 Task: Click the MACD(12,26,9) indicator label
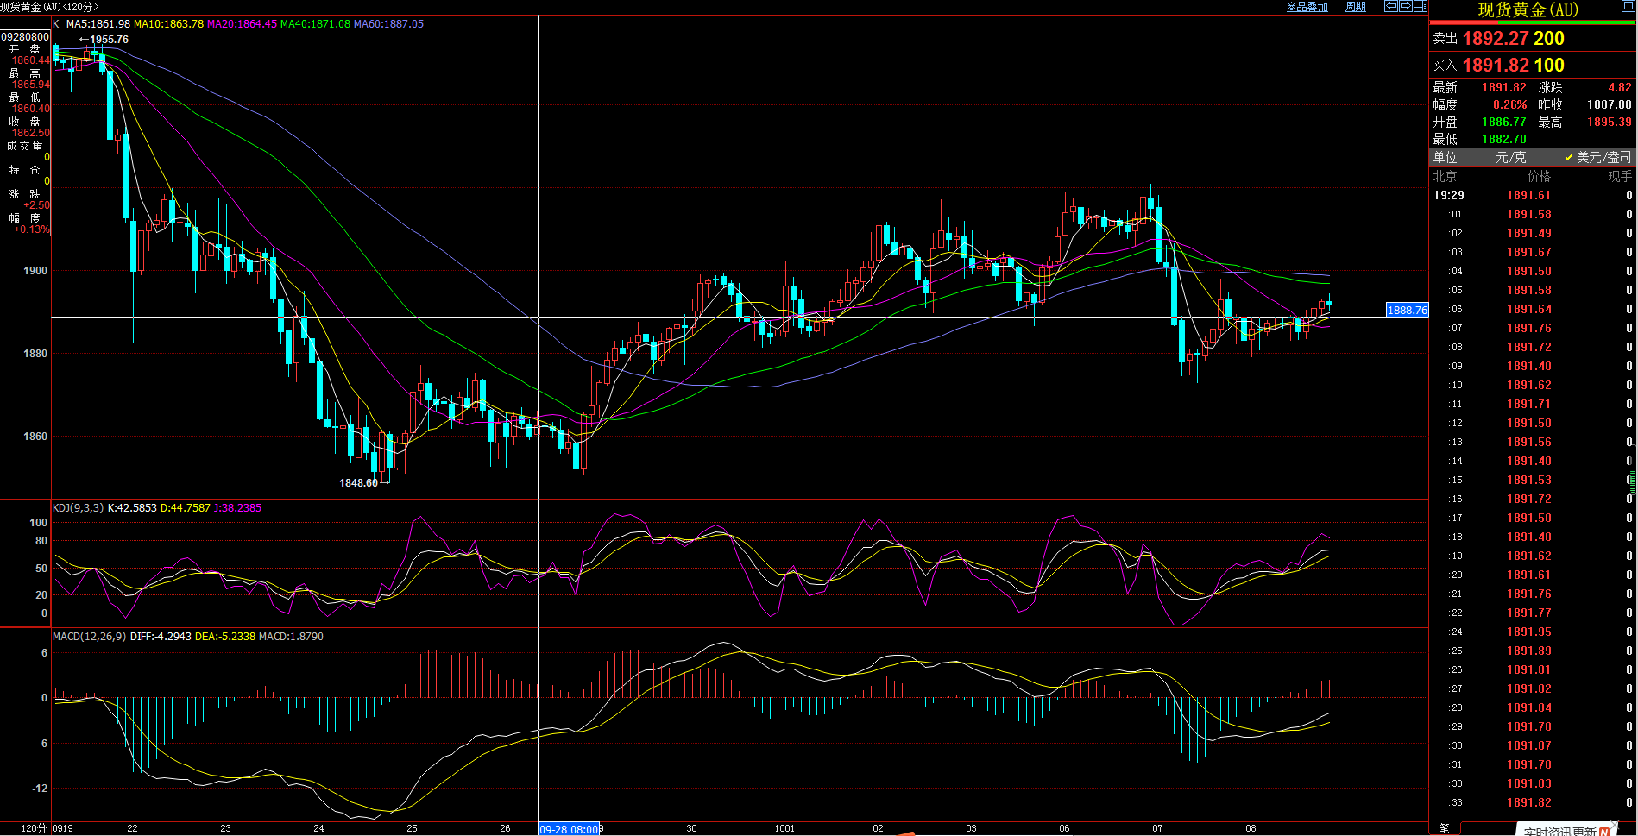click(89, 637)
